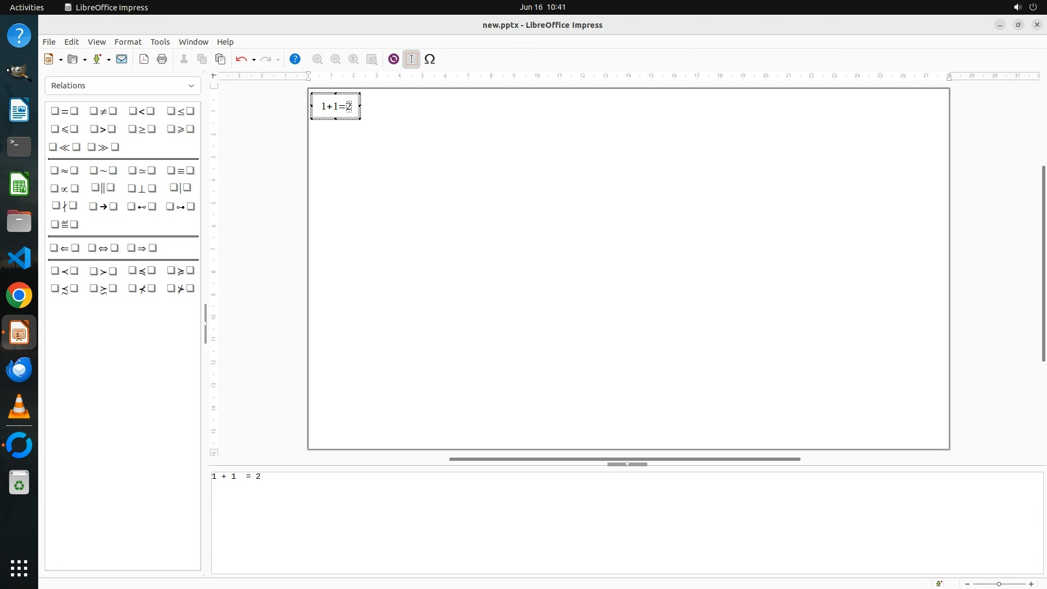Insert the not-equal relation template
The width and height of the screenshot is (1047, 589).
tap(103, 111)
